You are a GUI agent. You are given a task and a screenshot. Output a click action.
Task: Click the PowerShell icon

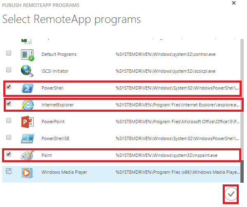pos(28,88)
